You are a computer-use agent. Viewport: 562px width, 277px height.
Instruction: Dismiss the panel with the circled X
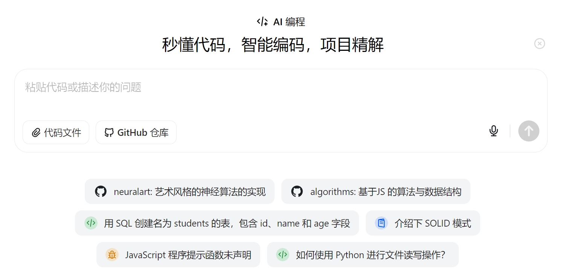click(539, 44)
